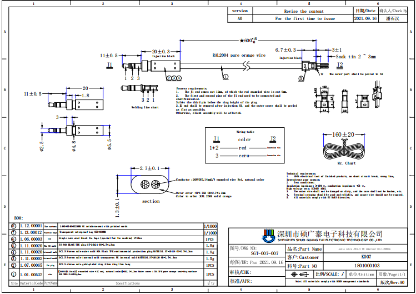This screenshot has width=416, height=294.
Task: Click customer value 'K007'
Action: [x=367, y=257]
